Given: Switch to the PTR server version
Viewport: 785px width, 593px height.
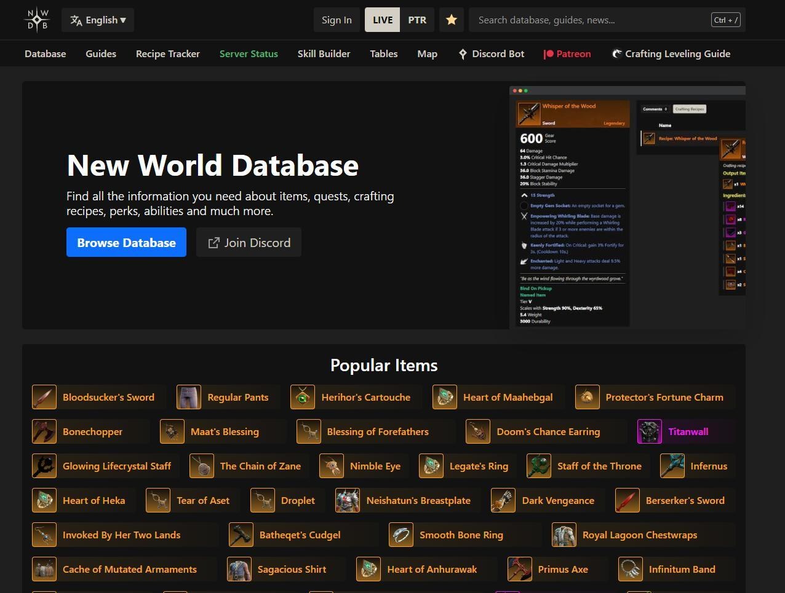Looking at the screenshot, I should click(x=417, y=20).
